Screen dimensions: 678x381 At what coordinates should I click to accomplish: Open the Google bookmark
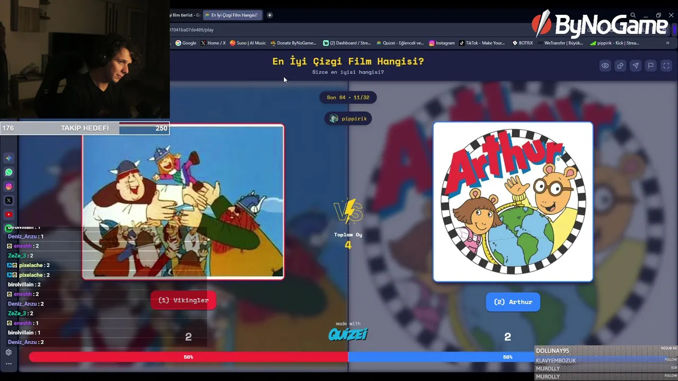[x=186, y=43]
